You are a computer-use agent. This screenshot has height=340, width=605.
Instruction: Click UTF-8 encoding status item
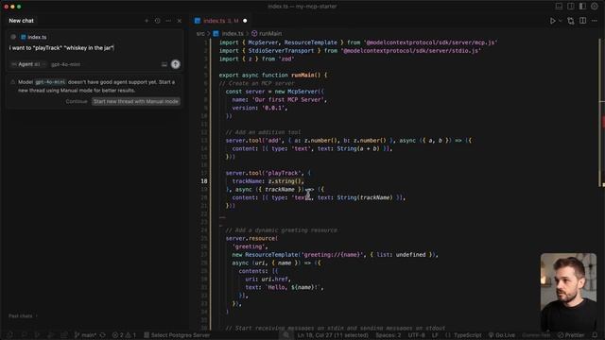click(x=416, y=335)
